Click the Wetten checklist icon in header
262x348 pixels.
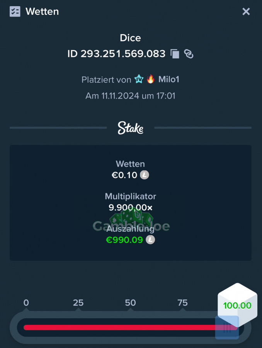(15, 11)
